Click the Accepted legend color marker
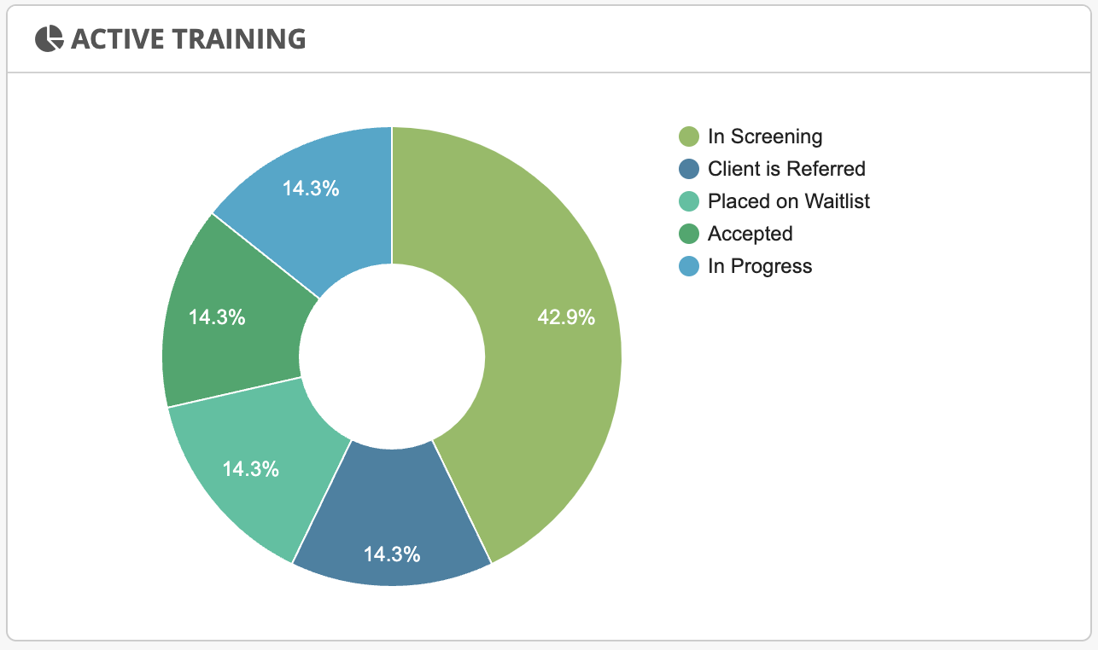Image resolution: width=1098 pixels, height=650 pixels. [x=689, y=234]
